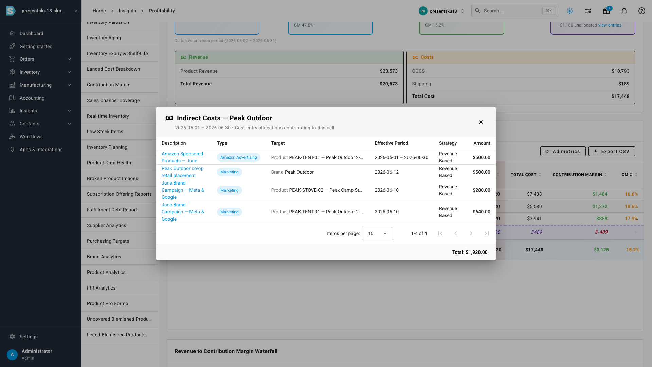Image resolution: width=652 pixels, height=367 pixels.
Task: Expand the Inventory menu
Action: (69, 72)
